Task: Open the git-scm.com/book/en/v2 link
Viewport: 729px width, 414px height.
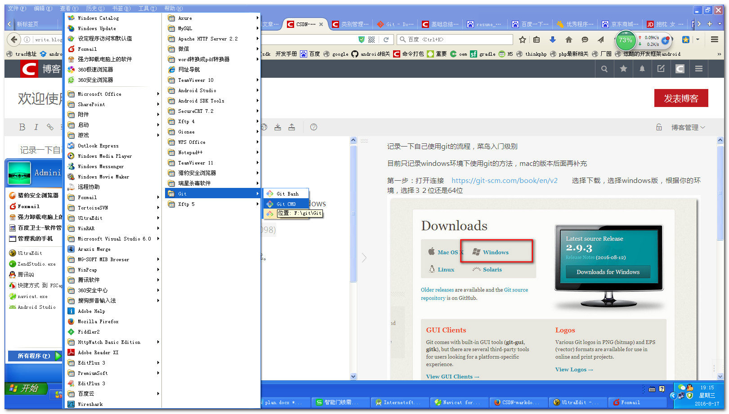Action: [x=505, y=180]
